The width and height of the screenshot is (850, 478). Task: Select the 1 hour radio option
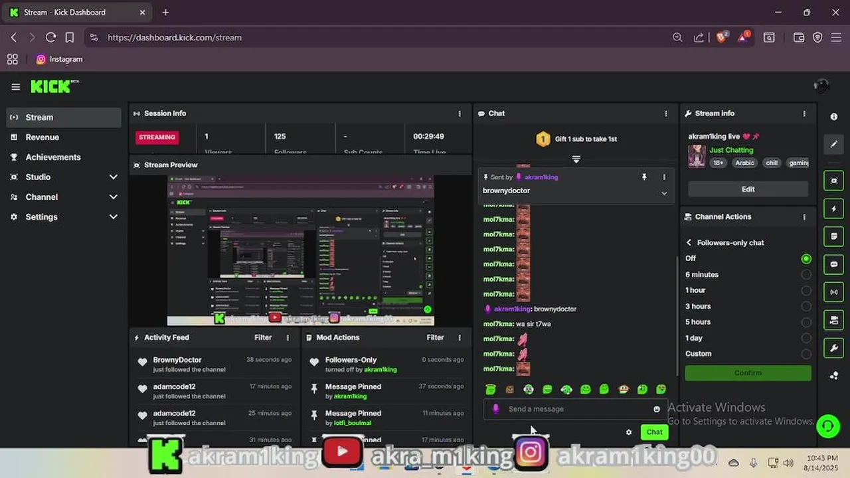click(806, 290)
